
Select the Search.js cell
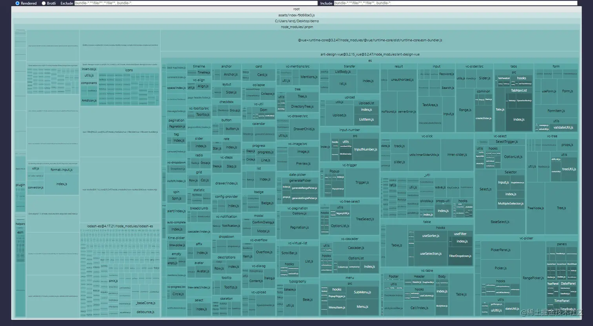(447, 88)
